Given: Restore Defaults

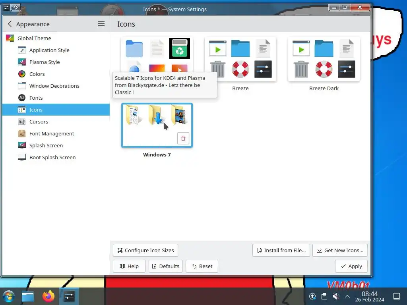Looking at the screenshot, I should (x=165, y=266).
